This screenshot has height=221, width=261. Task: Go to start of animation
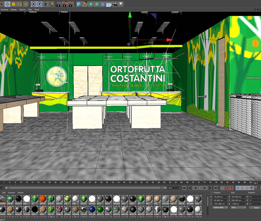184,188
